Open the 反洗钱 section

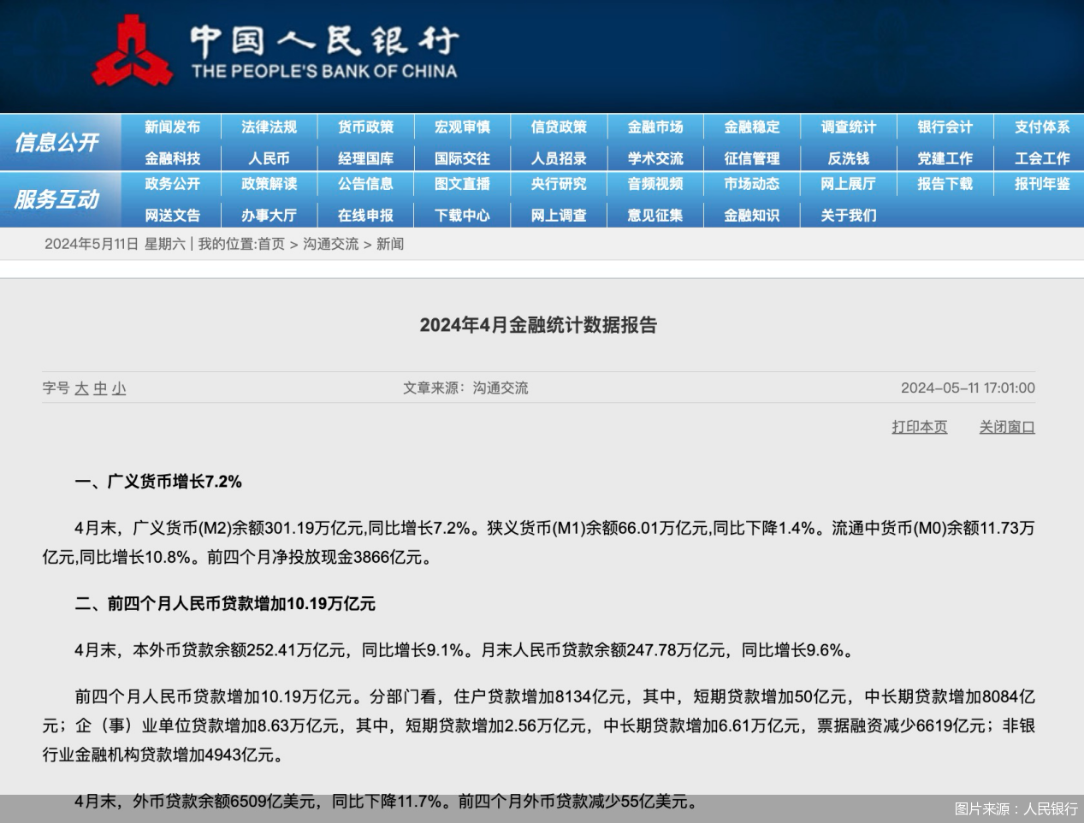[x=848, y=158]
